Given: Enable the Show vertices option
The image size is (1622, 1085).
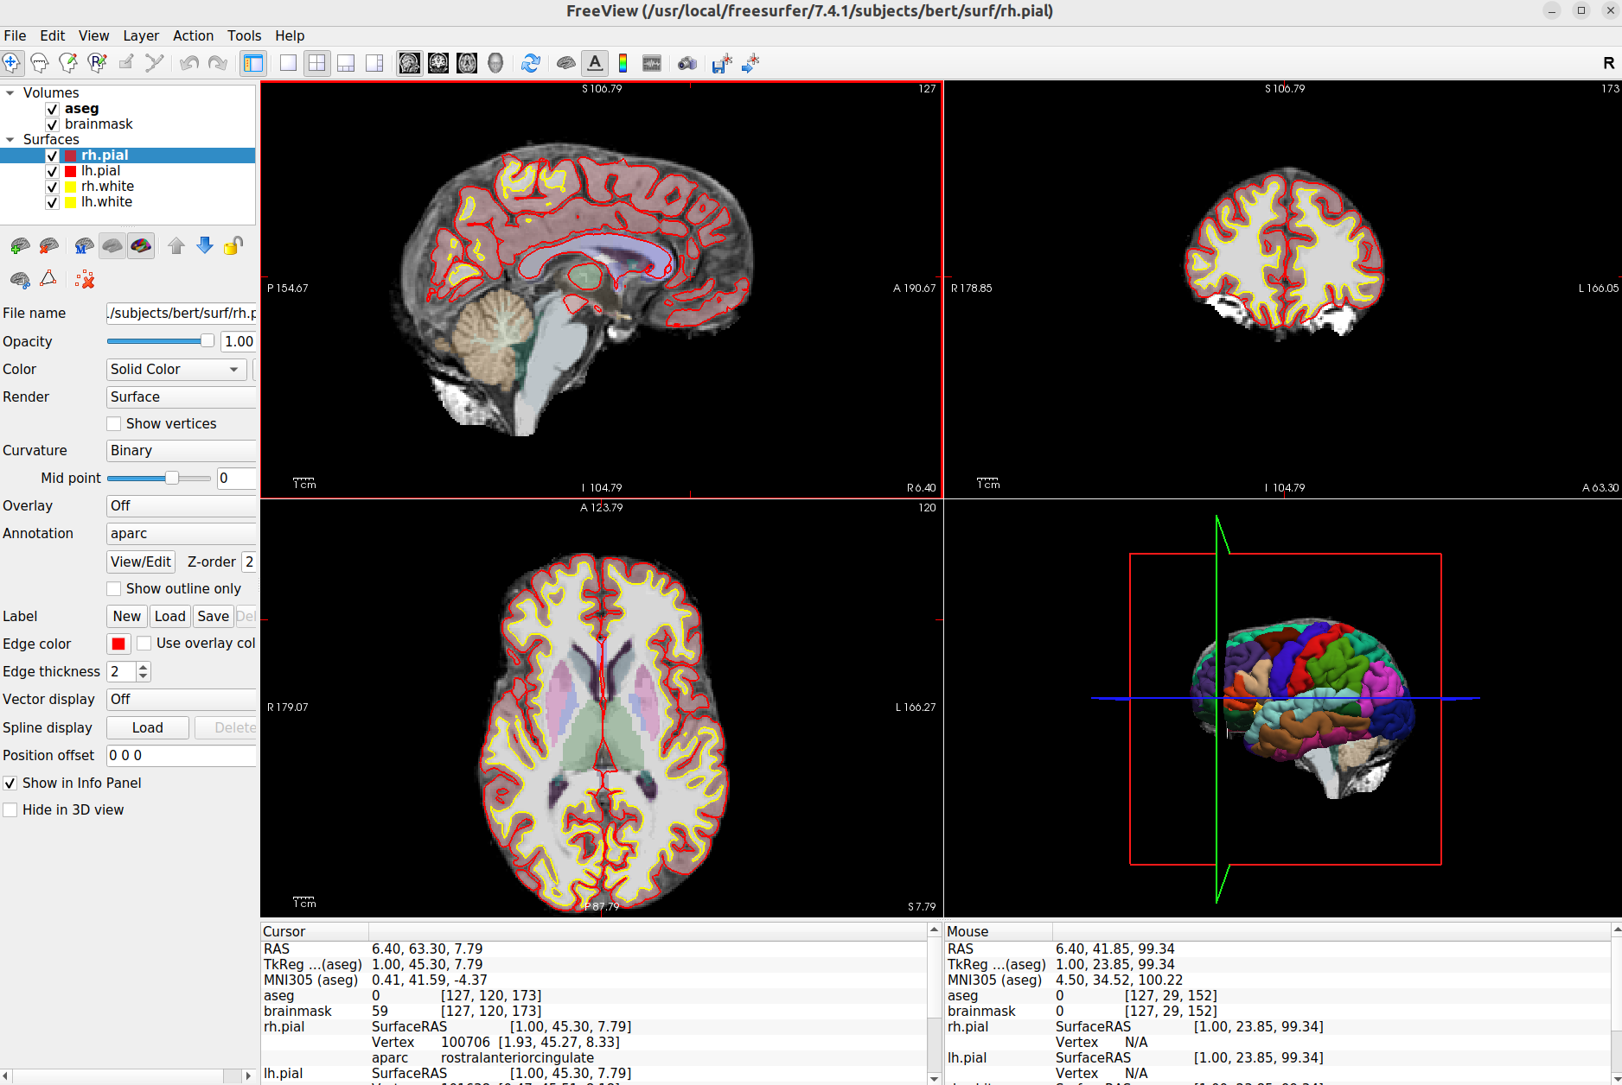Looking at the screenshot, I should pyautogui.click(x=113, y=423).
